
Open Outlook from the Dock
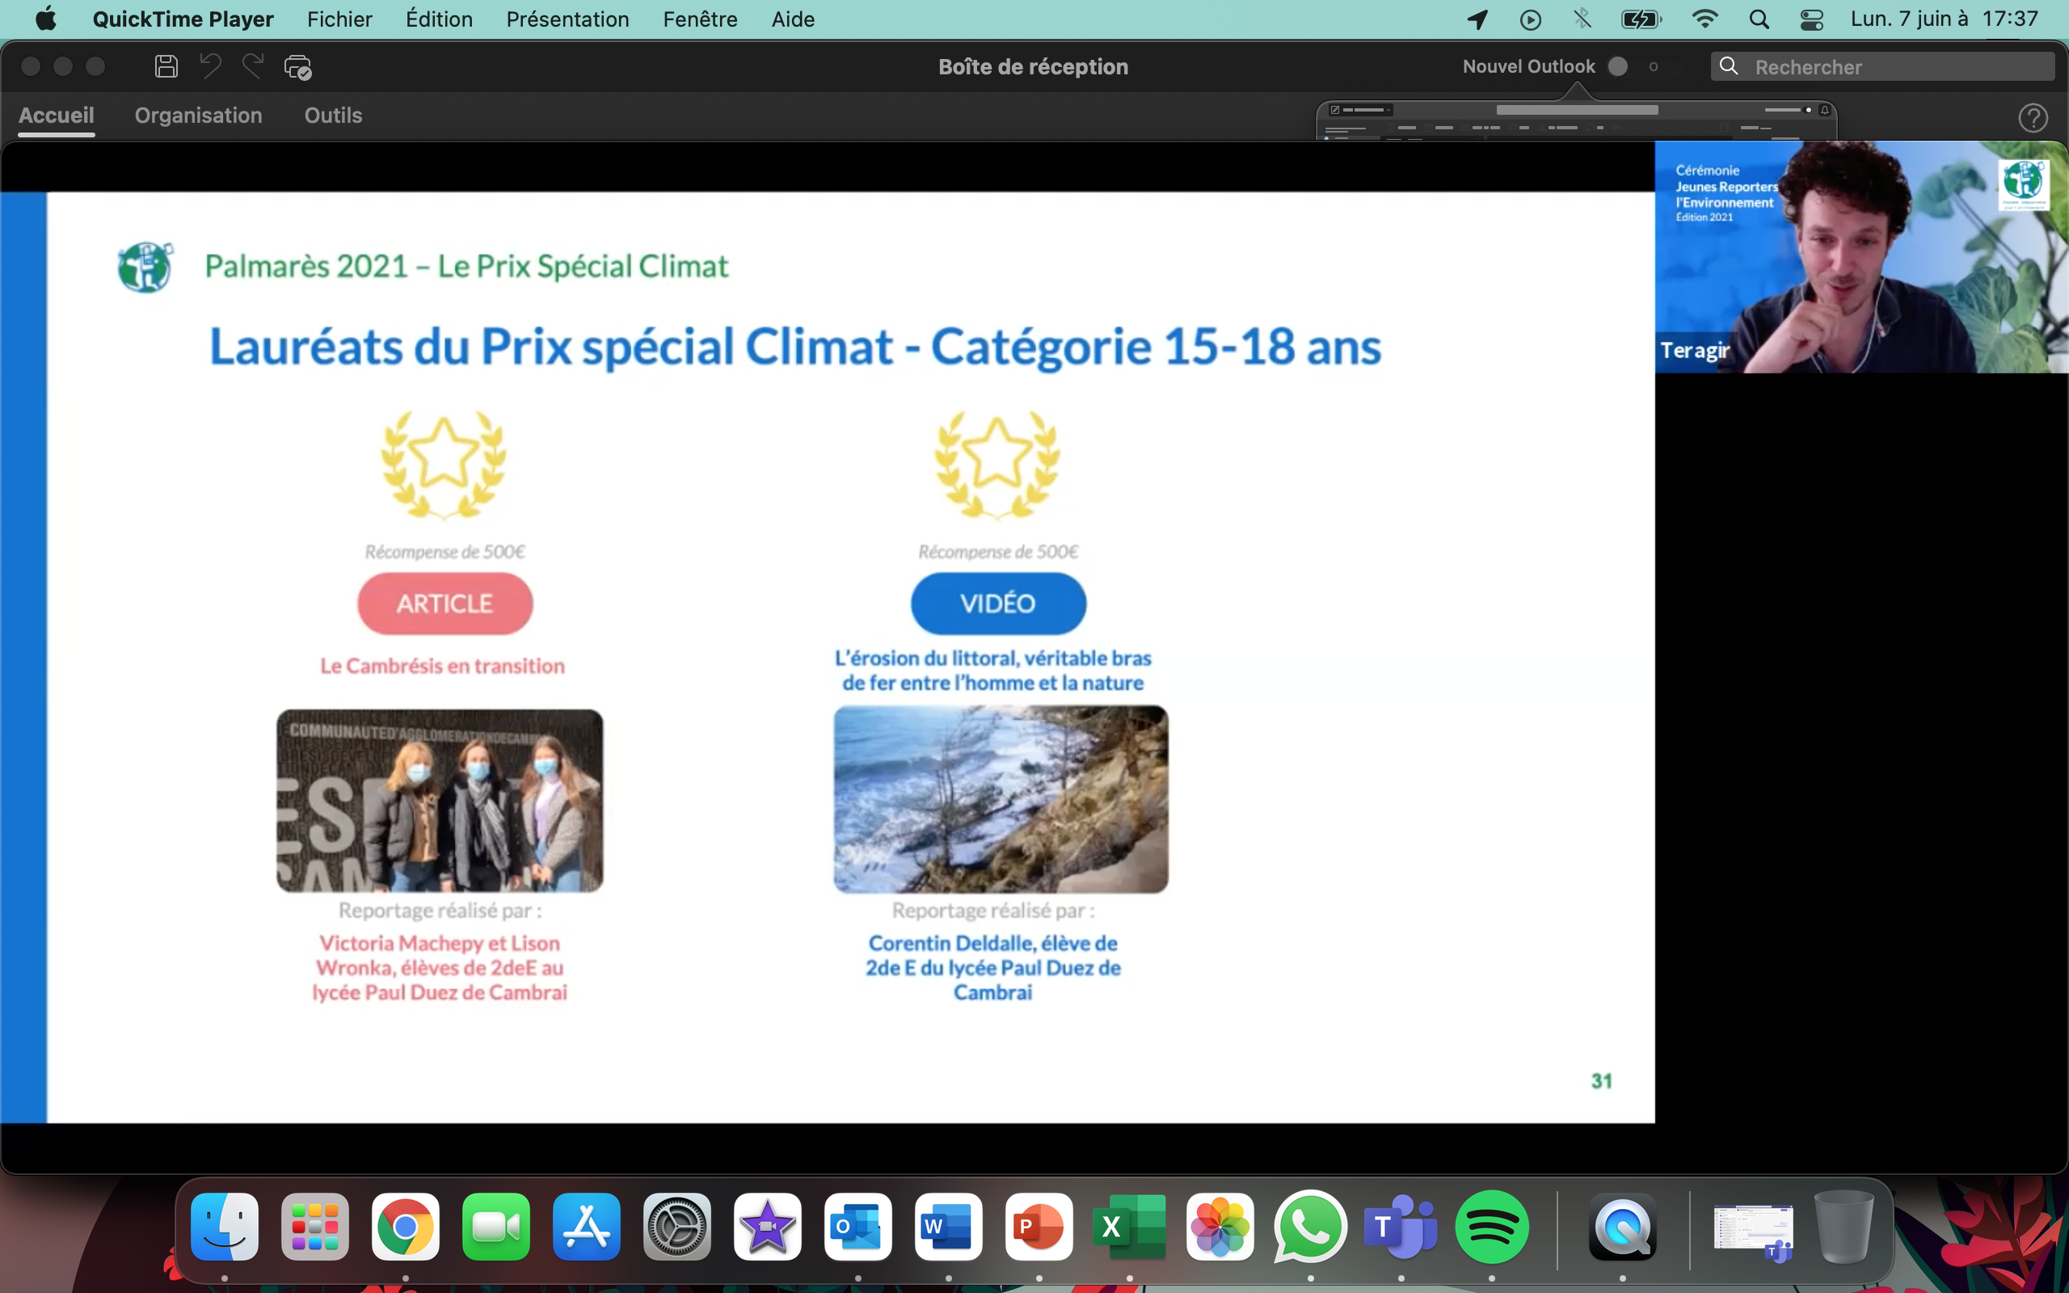pyautogui.click(x=858, y=1226)
